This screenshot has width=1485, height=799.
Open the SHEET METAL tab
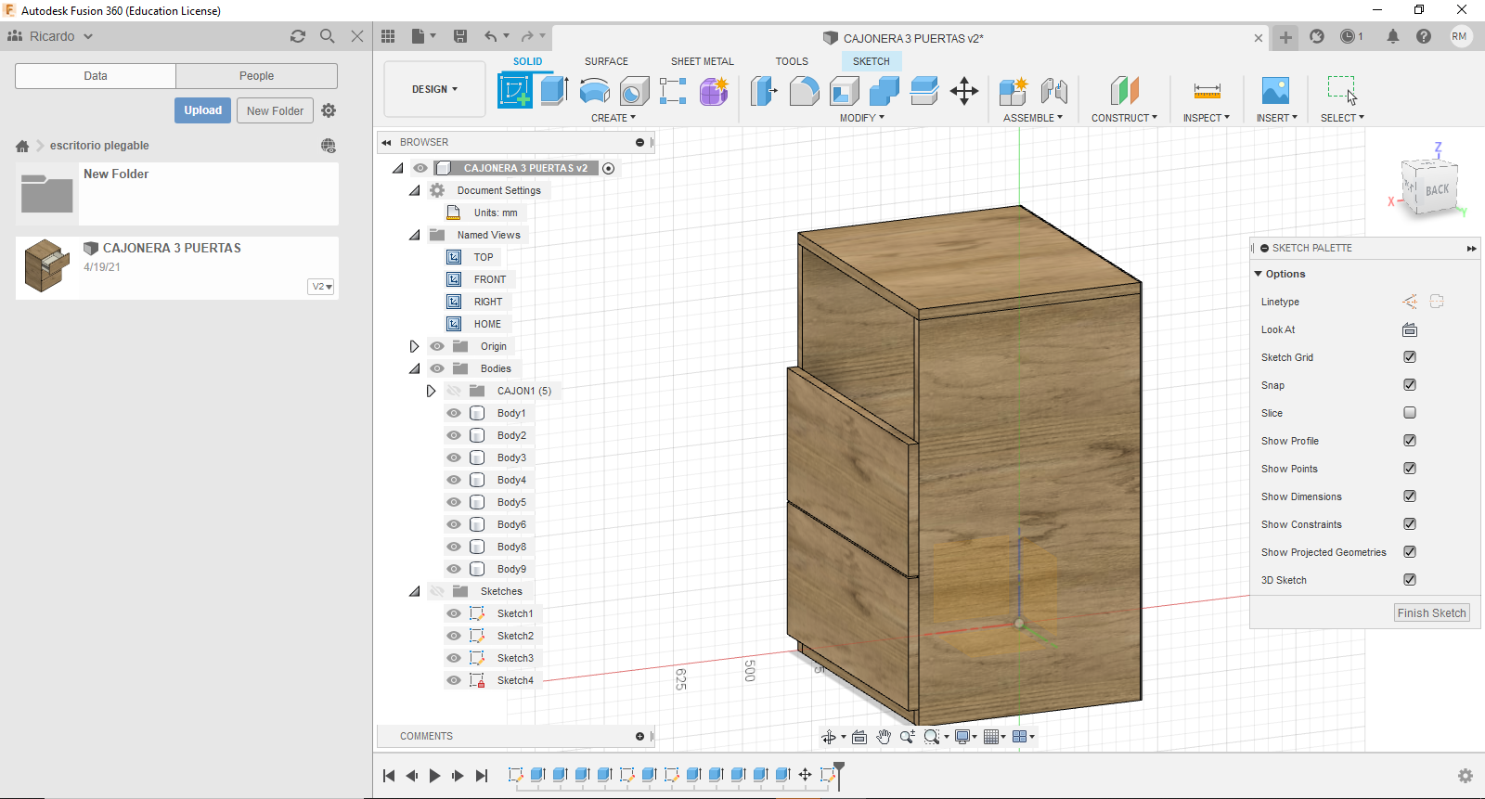[702, 61]
